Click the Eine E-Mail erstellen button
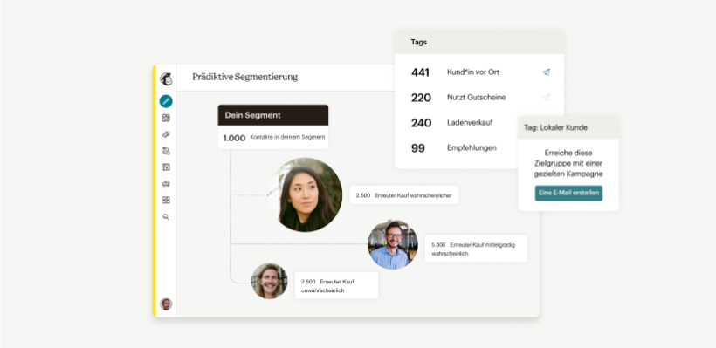Screen dimensions: 716x348 pyautogui.click(x=568, y=193)
